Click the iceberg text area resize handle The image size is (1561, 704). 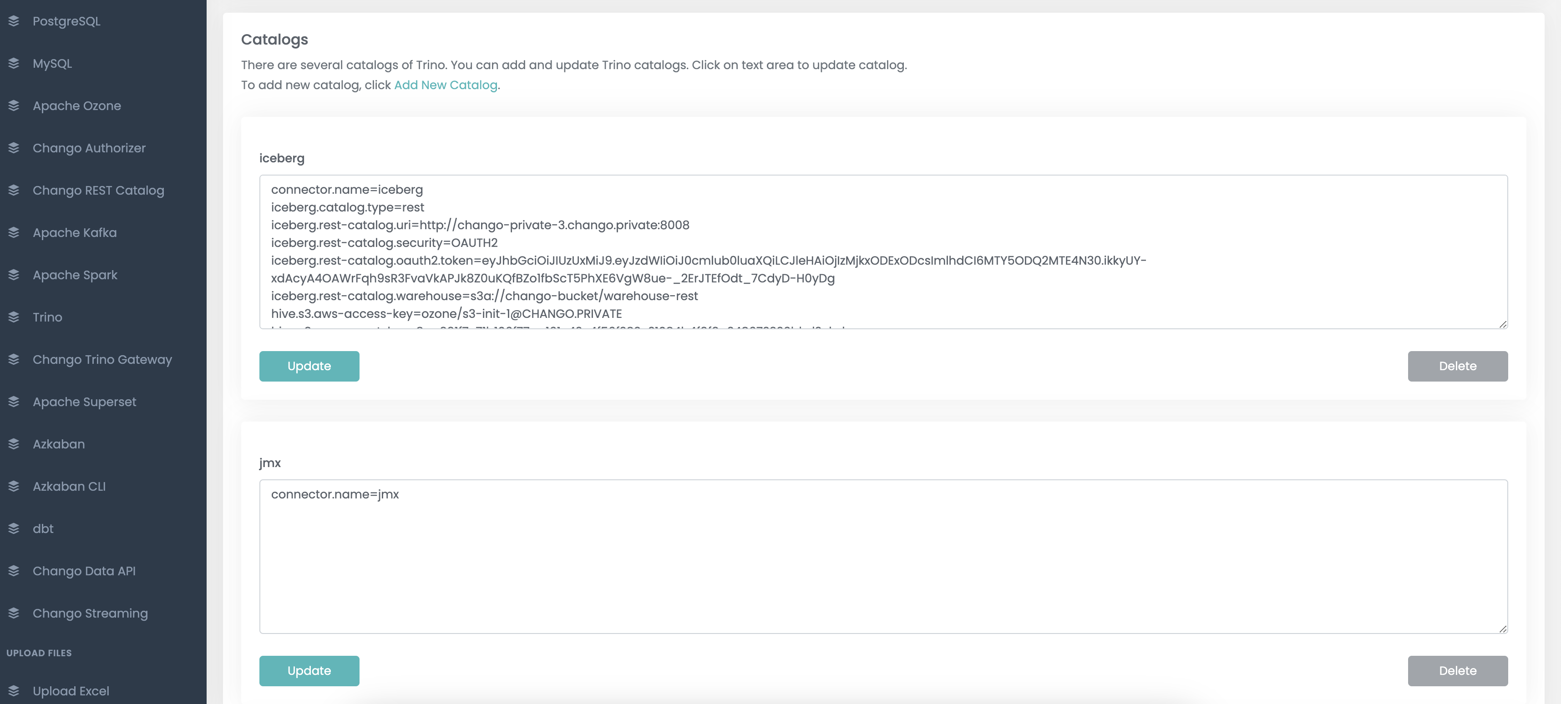click(x=1503, y=324)
